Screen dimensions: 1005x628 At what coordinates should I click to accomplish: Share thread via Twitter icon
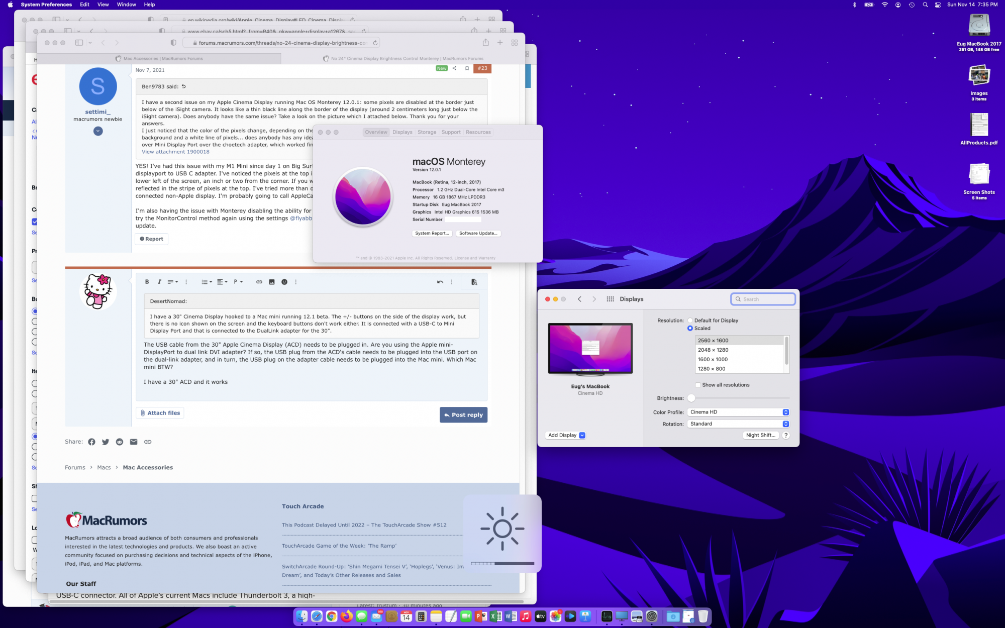point(106,442)
